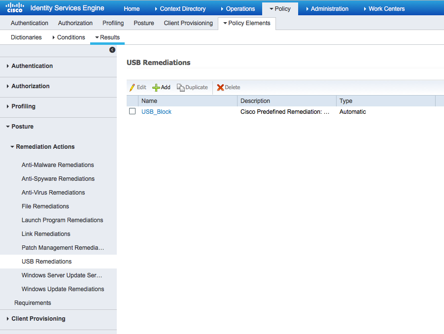
Task: Click the Identity Services Engine title
Action: coord(67,8)
